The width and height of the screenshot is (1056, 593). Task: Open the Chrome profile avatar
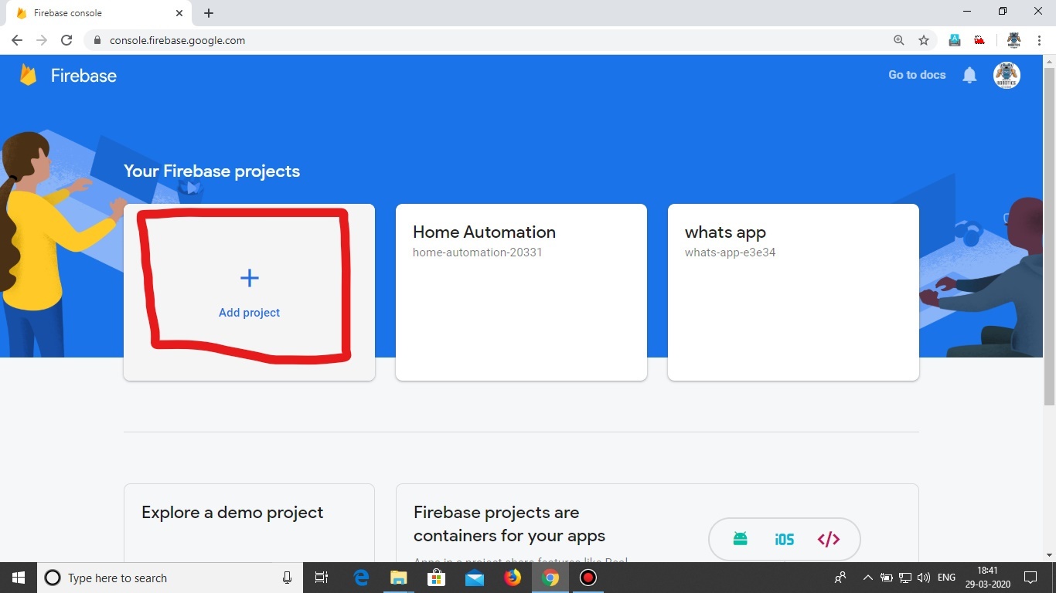point(1013,40)
